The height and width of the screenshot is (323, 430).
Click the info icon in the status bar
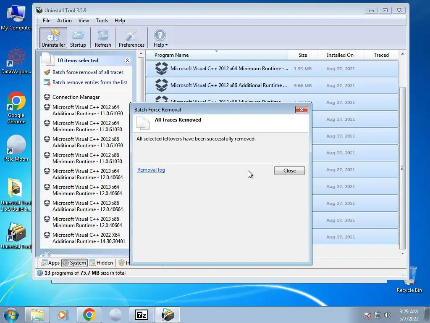pyautogui.click(x=40, y=273)
